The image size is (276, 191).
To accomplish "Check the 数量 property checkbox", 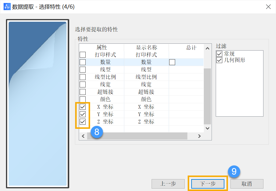I will pos(83,62).
